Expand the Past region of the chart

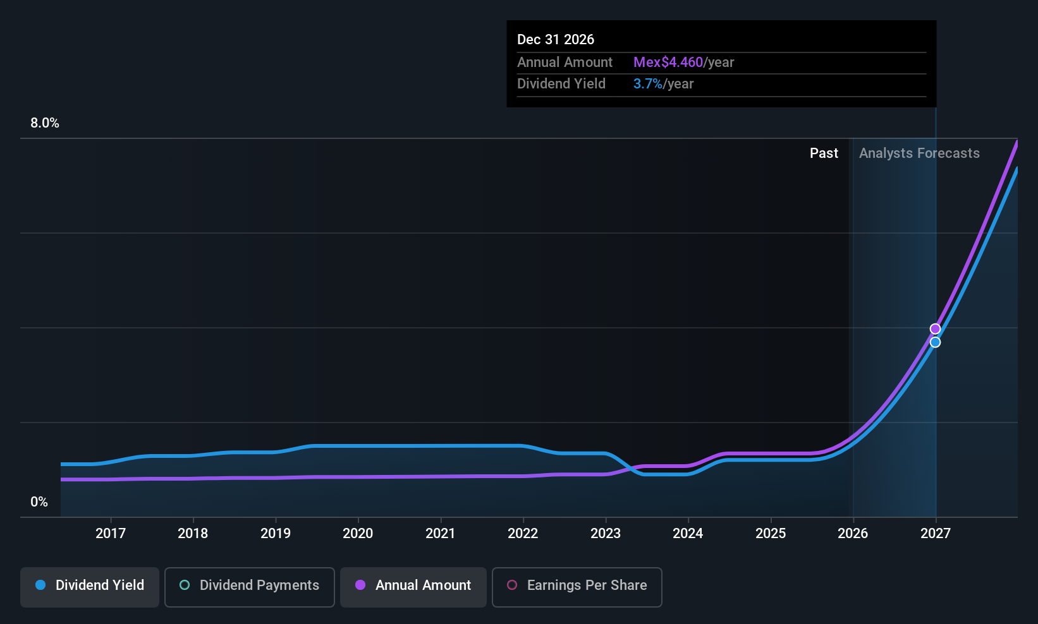(x=824, y=153)
